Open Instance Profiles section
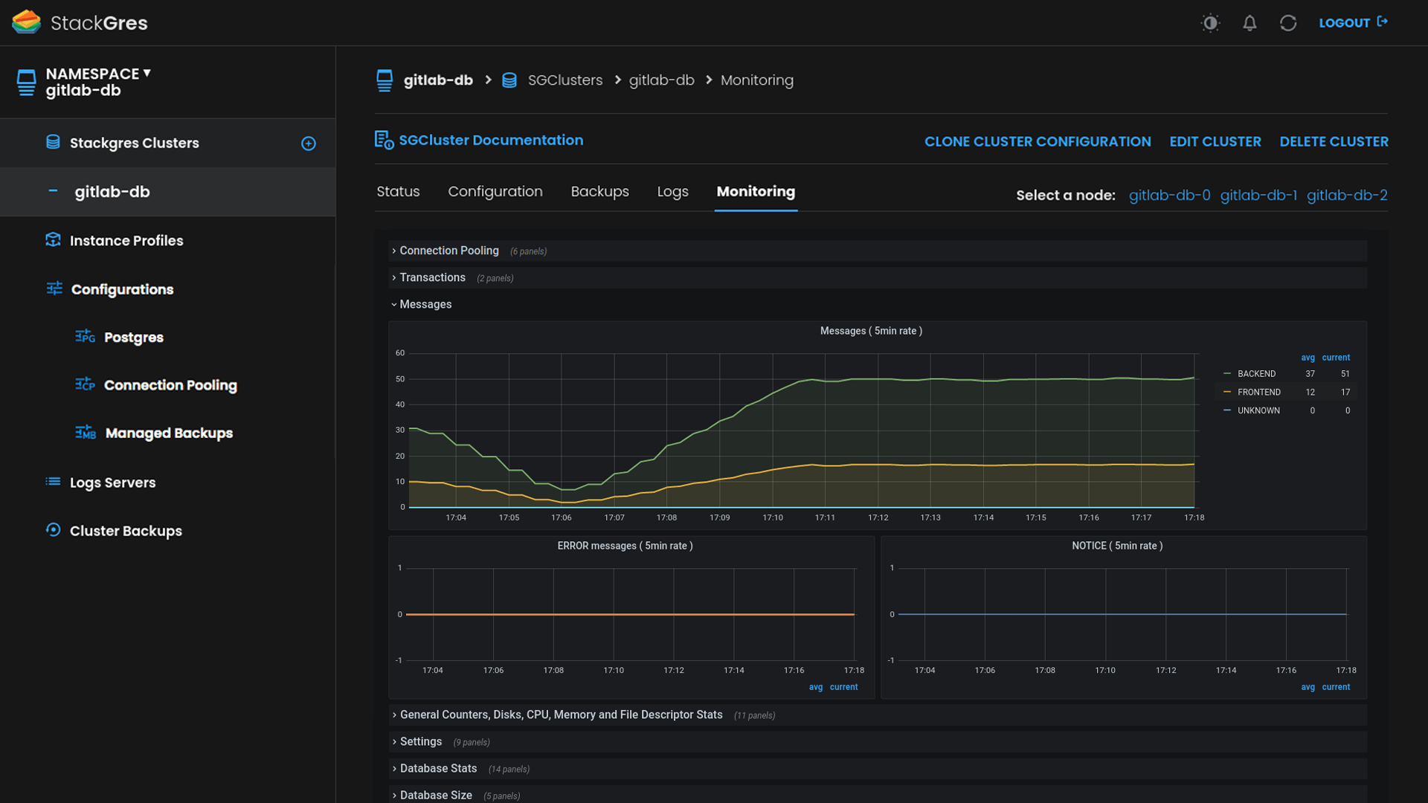Screen dimensions: 1428x803 126,240
